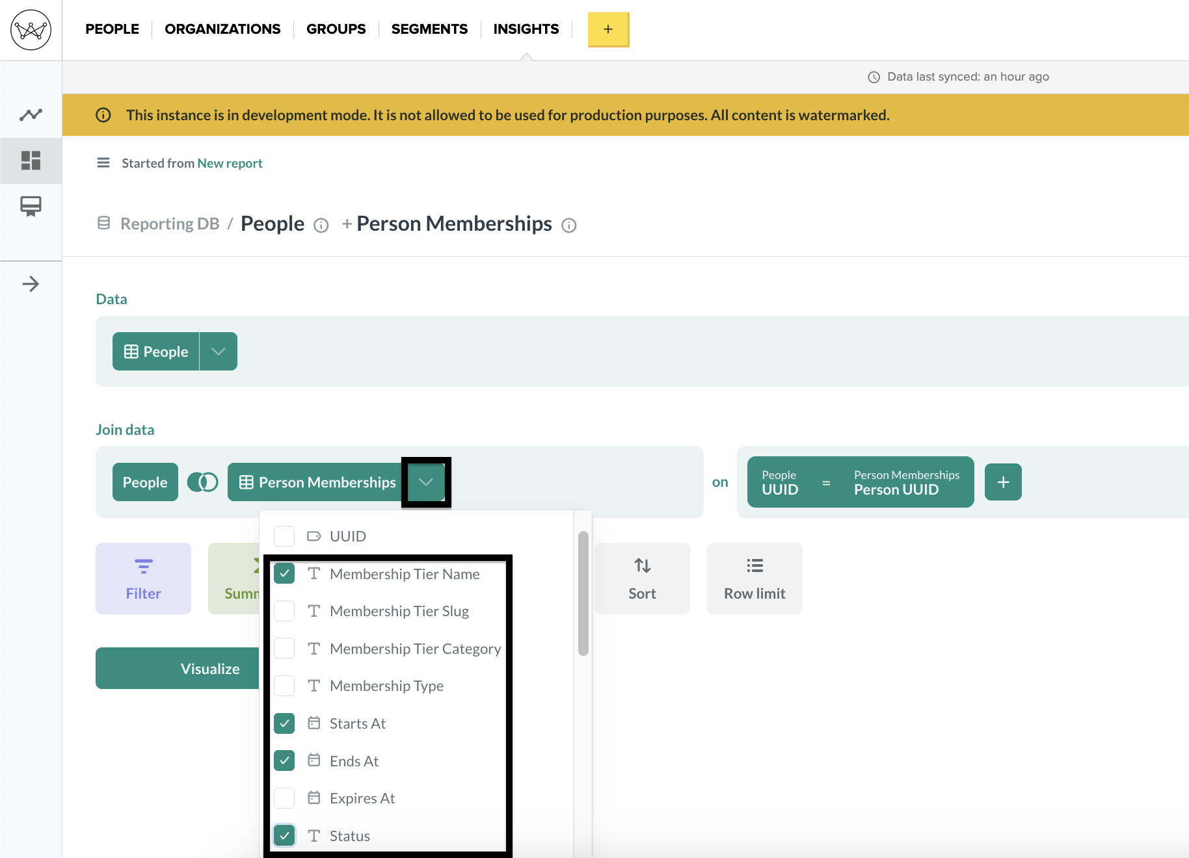The height and width of the screenshot is (858, 1189).
Task: Open the INSIGHTS nav tab
Action: [526, 29]
